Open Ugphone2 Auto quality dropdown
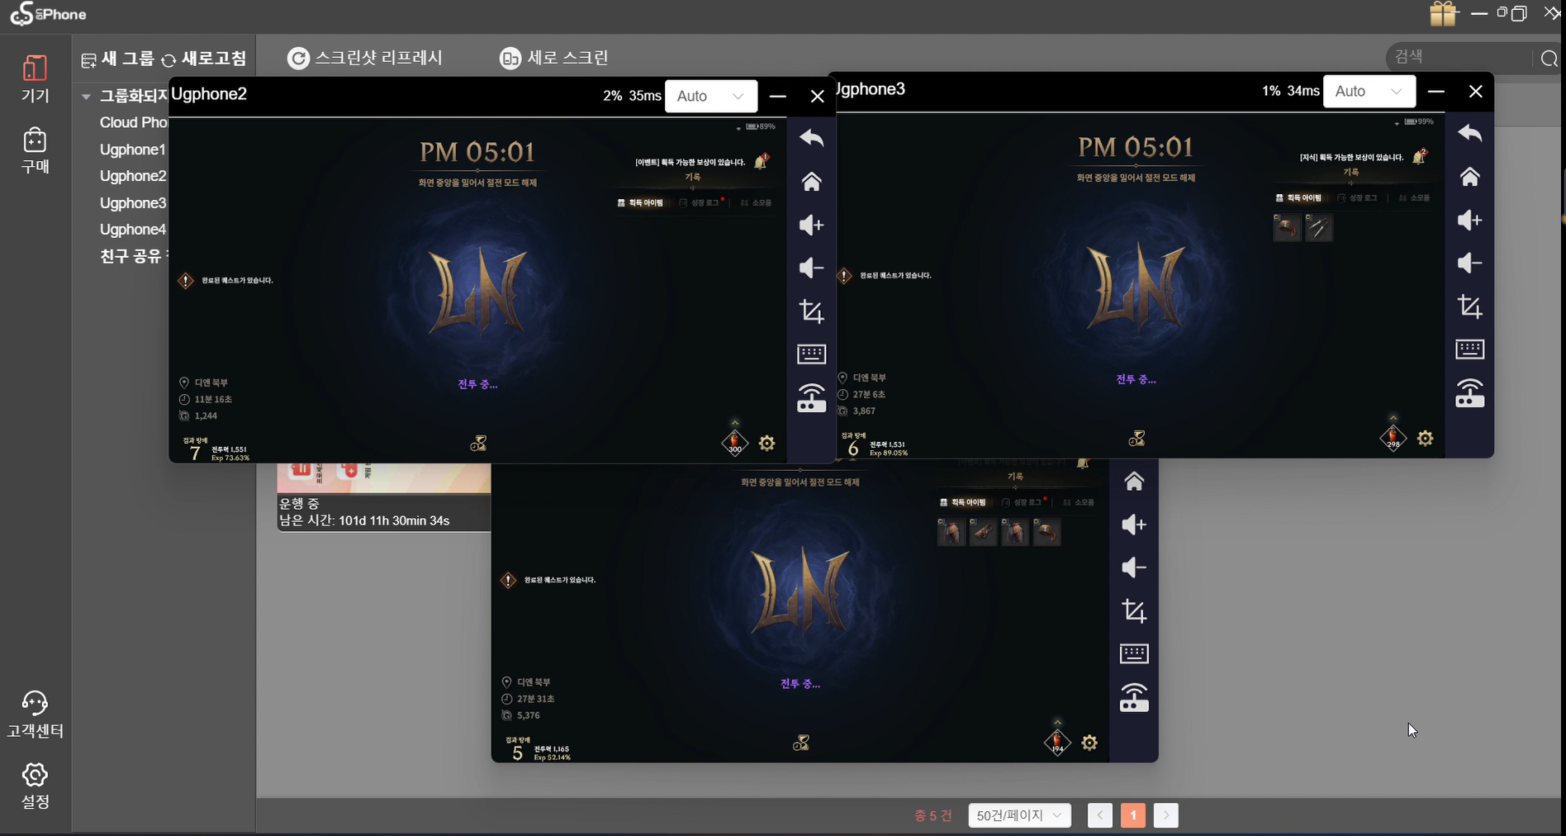Viewport: 1566px width, 836px height. click(x=711, y=96)
